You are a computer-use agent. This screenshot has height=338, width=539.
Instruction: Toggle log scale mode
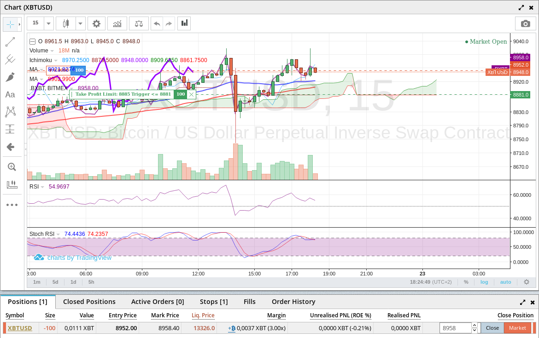click(x=484, y=282)
